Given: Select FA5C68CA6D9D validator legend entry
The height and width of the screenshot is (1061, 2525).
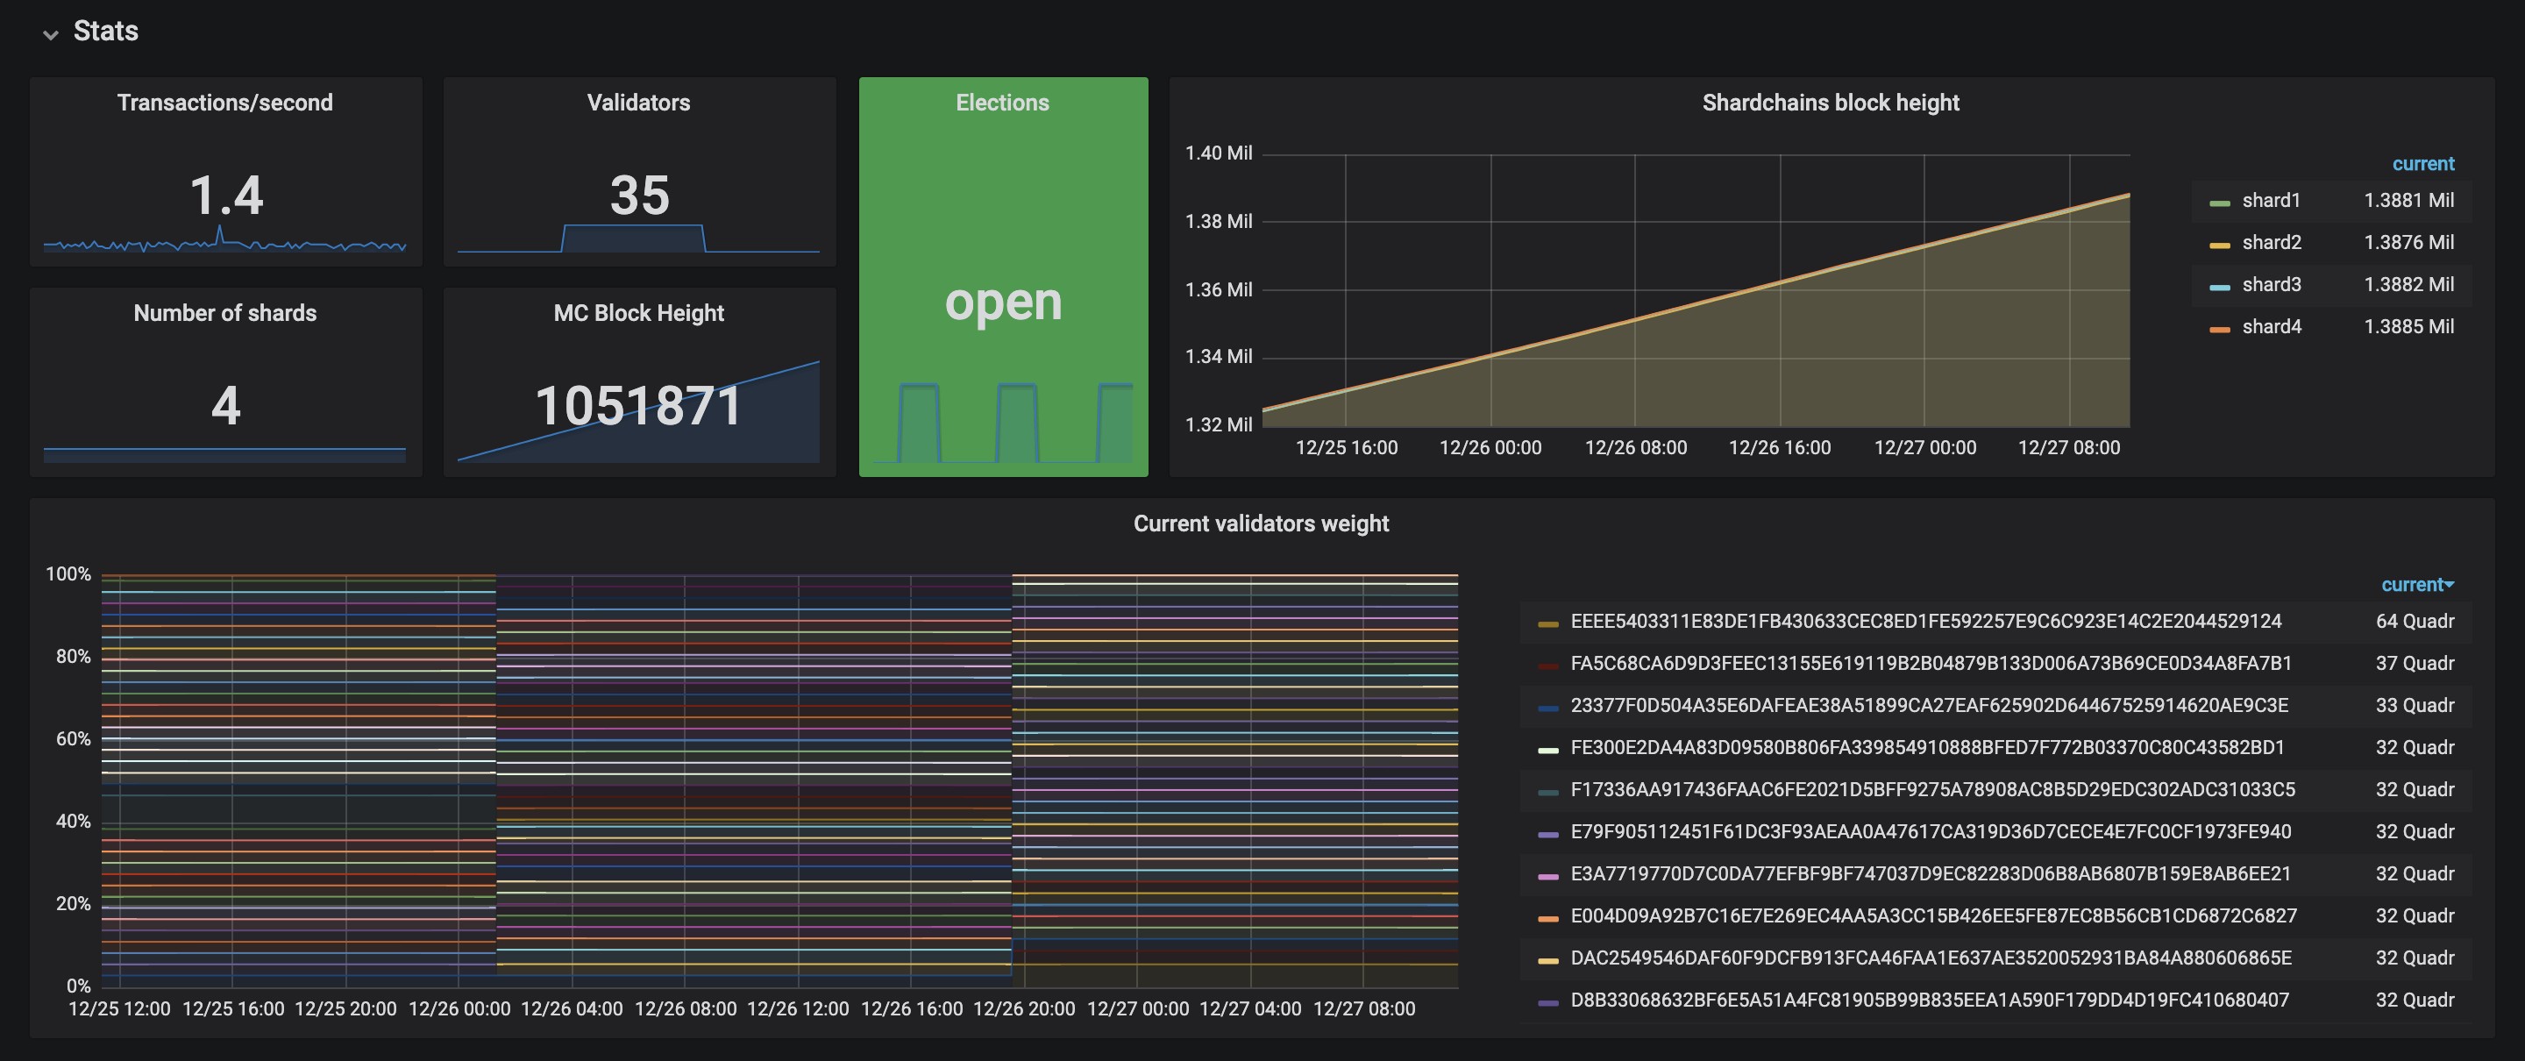Looking at the screenshot, I should tap(1930, 663).
